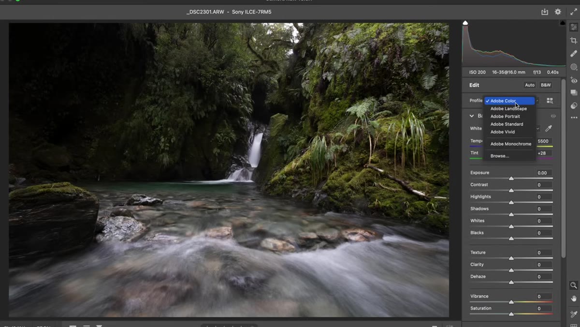Select the Crop tool
580x327 pixels.
574,41
